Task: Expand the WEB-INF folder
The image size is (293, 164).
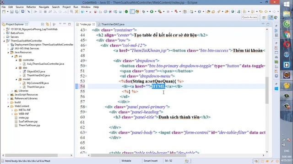Action: [x=12, y=114]
